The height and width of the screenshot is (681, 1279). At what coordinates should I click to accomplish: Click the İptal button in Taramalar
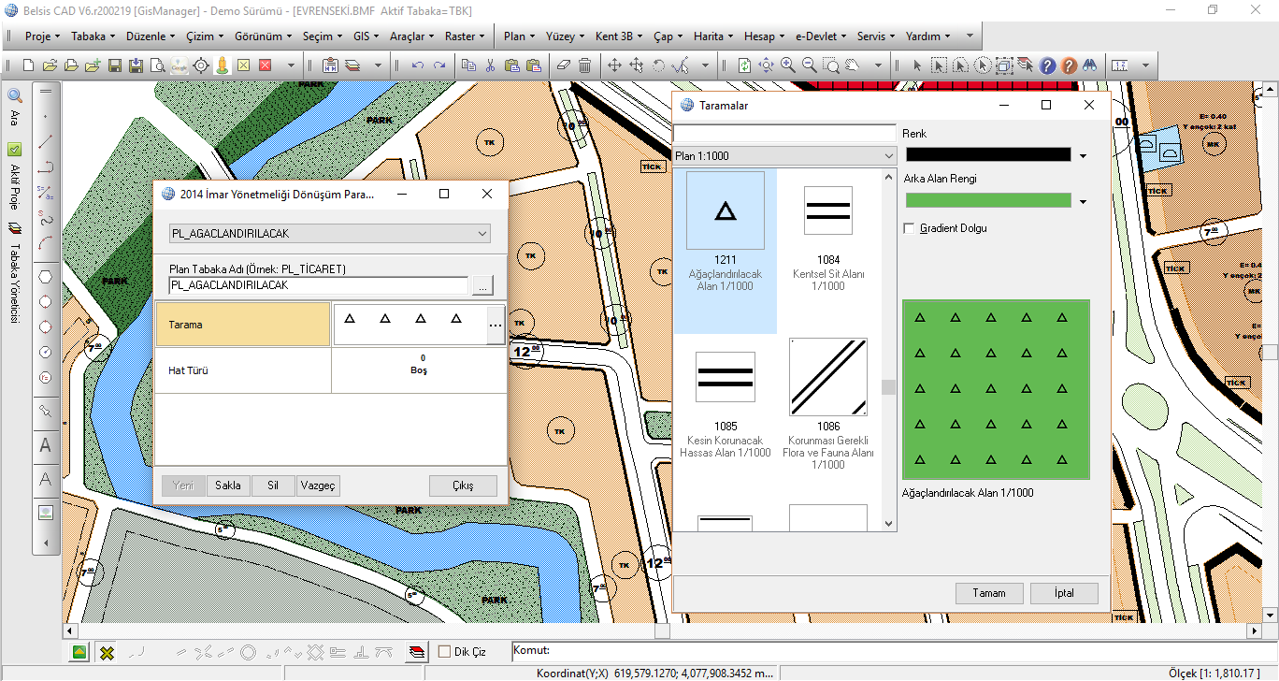(1064, 593)
